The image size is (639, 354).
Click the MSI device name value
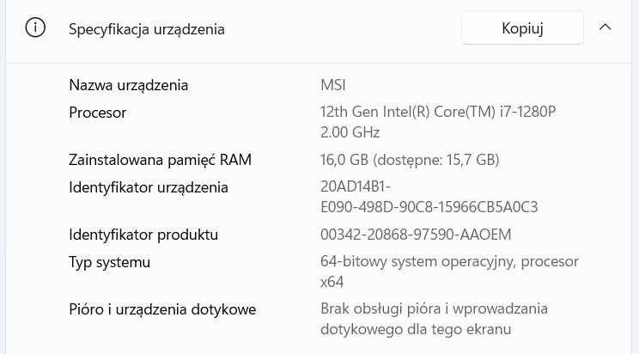pyautogui.click(x=333, y=85)
